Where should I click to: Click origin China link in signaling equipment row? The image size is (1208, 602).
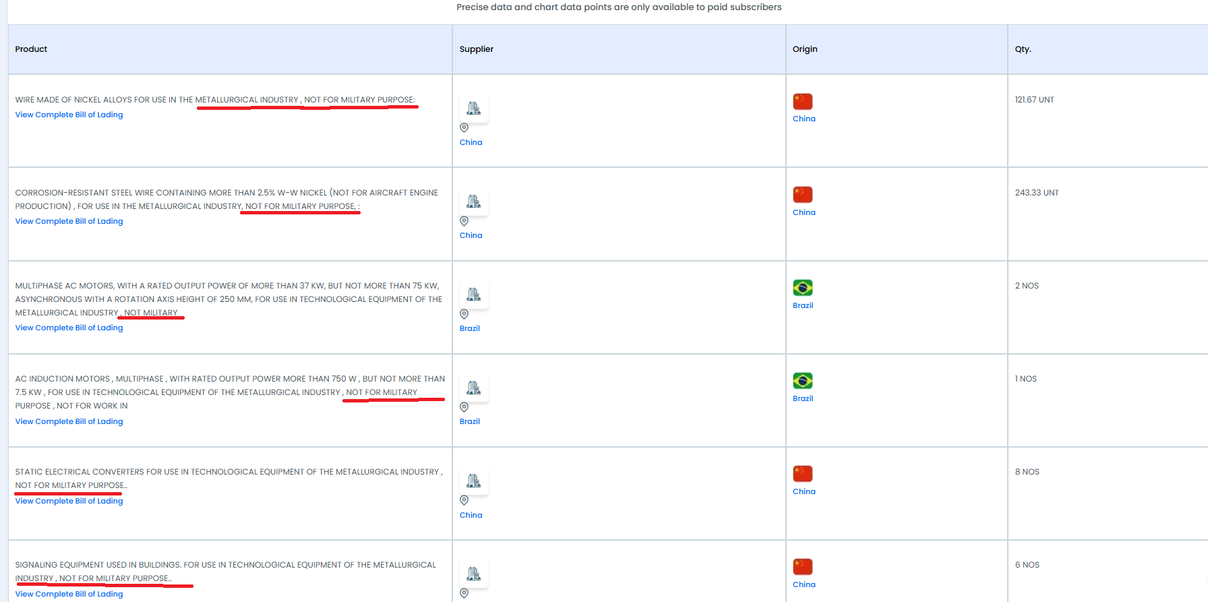point(804,584)
